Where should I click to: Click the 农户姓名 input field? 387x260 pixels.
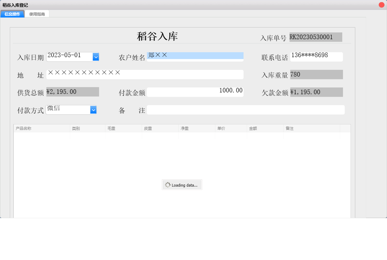click(195, 56)
